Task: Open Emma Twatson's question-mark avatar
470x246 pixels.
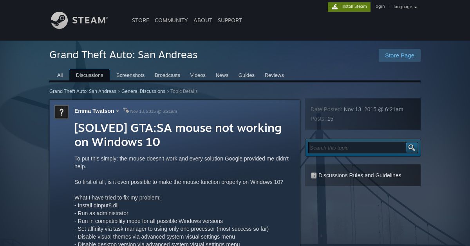Action: pos(61,112)
